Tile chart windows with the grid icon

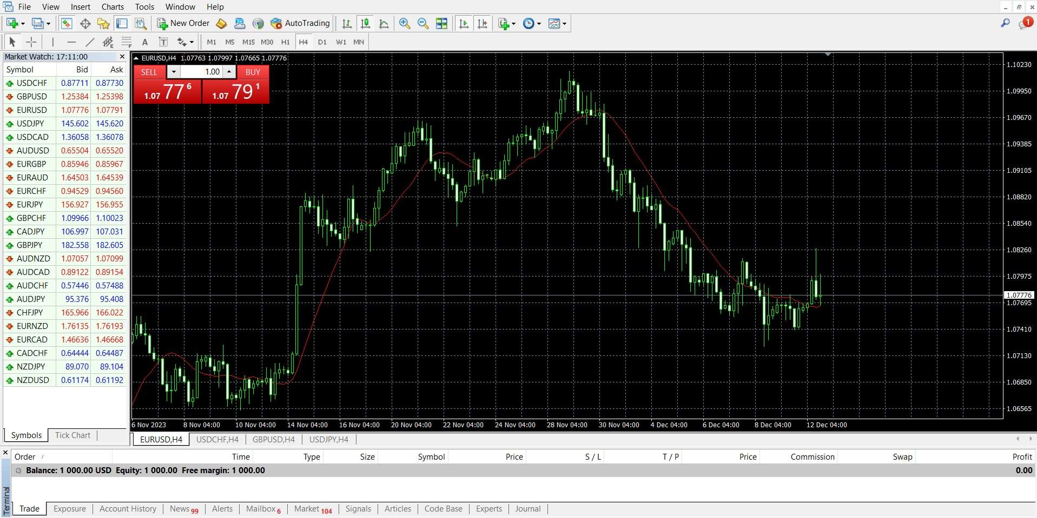(x=441, y=23)
